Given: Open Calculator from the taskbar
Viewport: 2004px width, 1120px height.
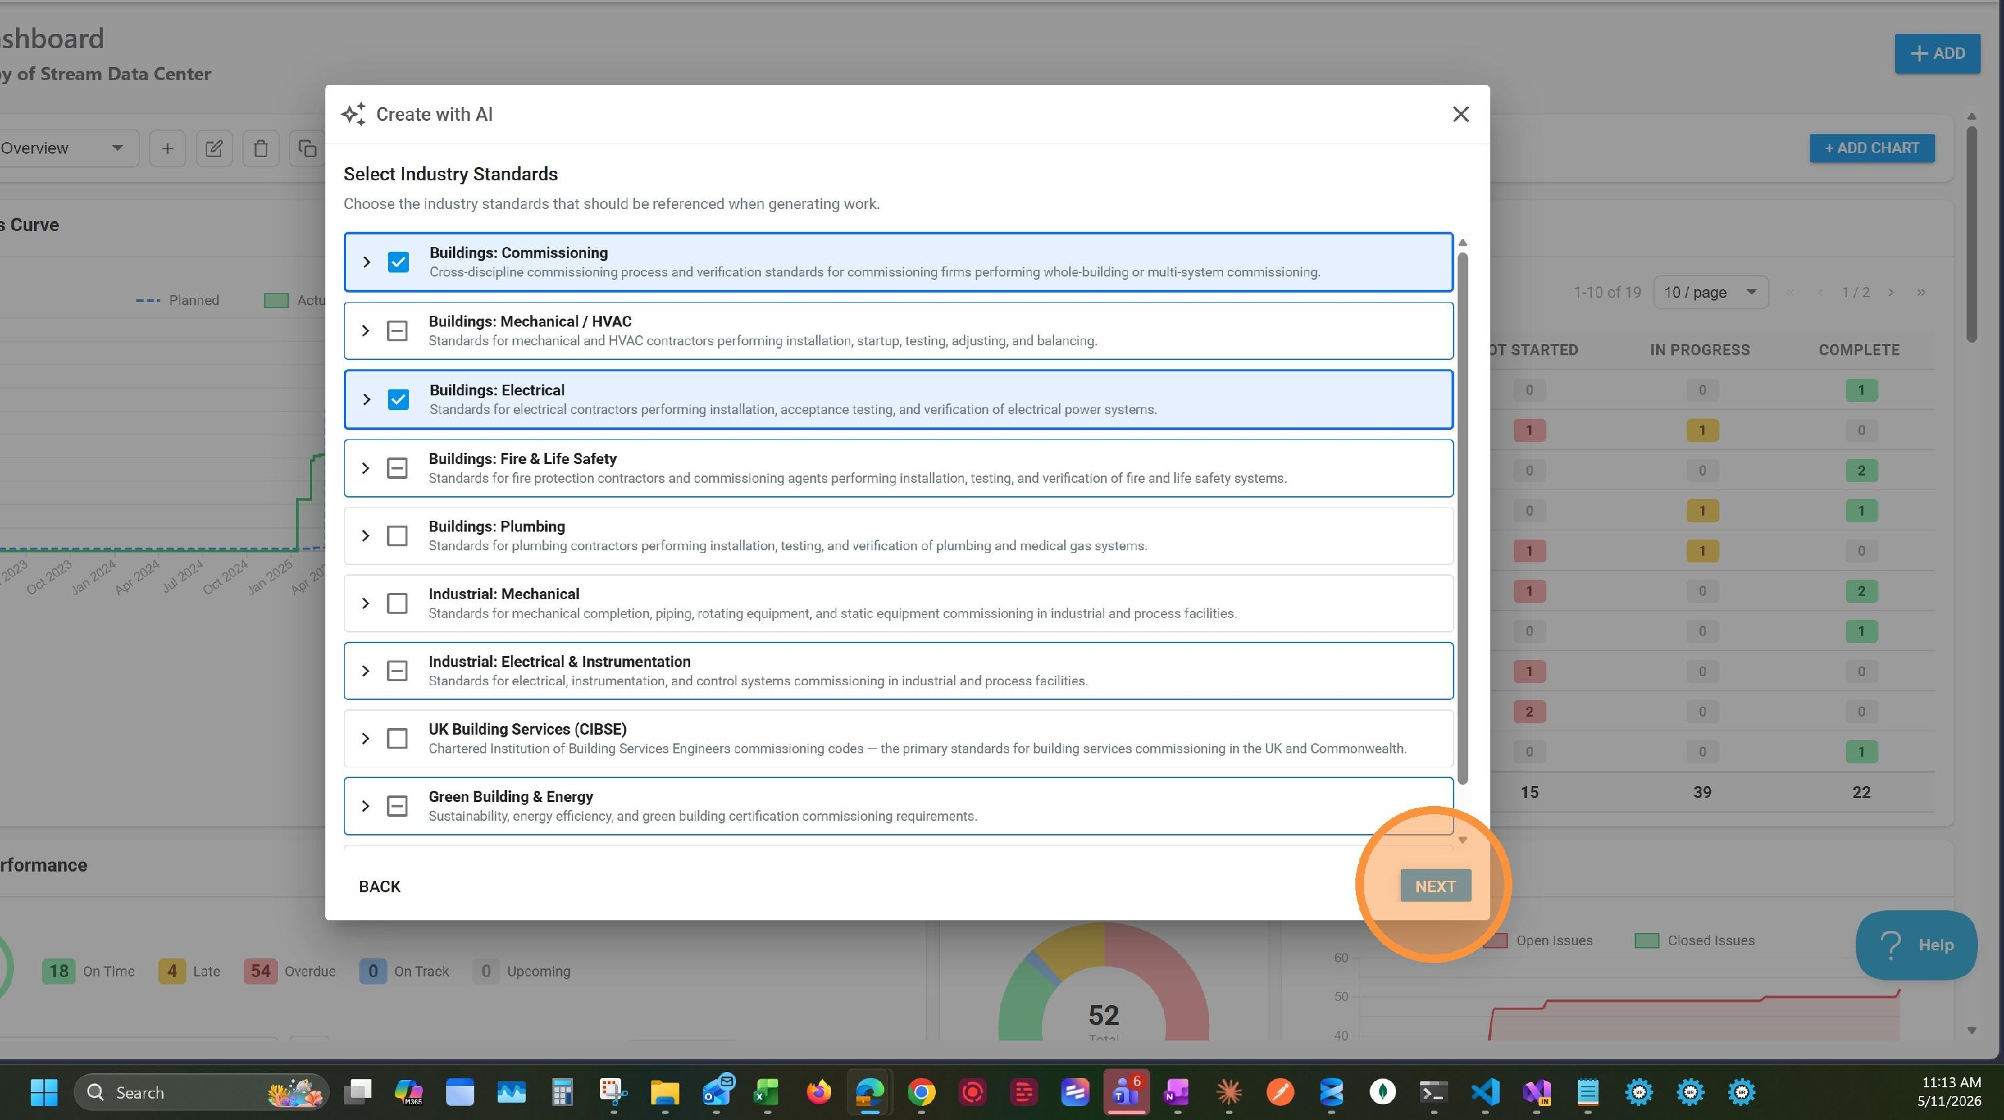Looking at the screenshot, I should 562,1093.
